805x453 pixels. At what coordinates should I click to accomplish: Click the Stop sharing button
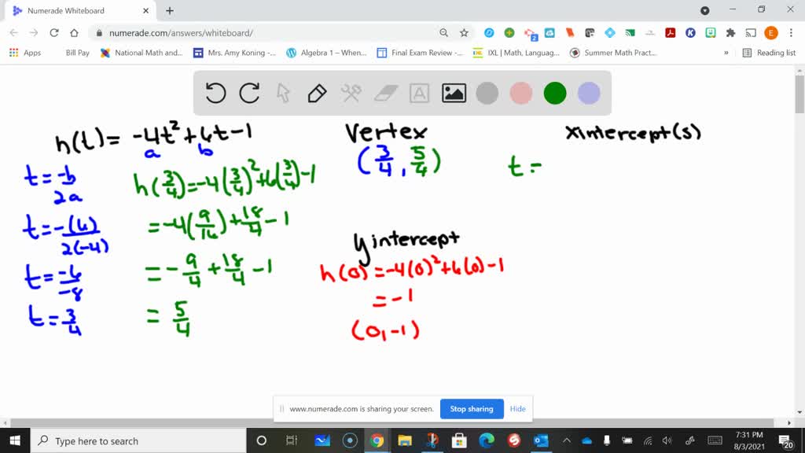tap(472, 409)
